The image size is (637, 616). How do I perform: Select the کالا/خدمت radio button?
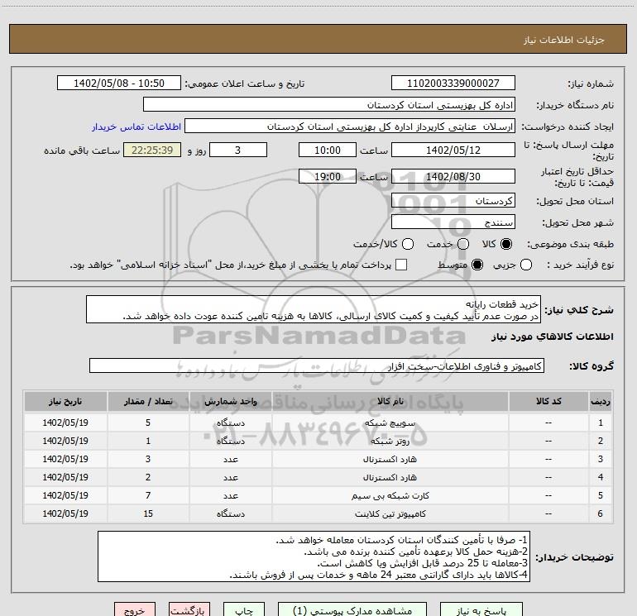coord(408,244)
